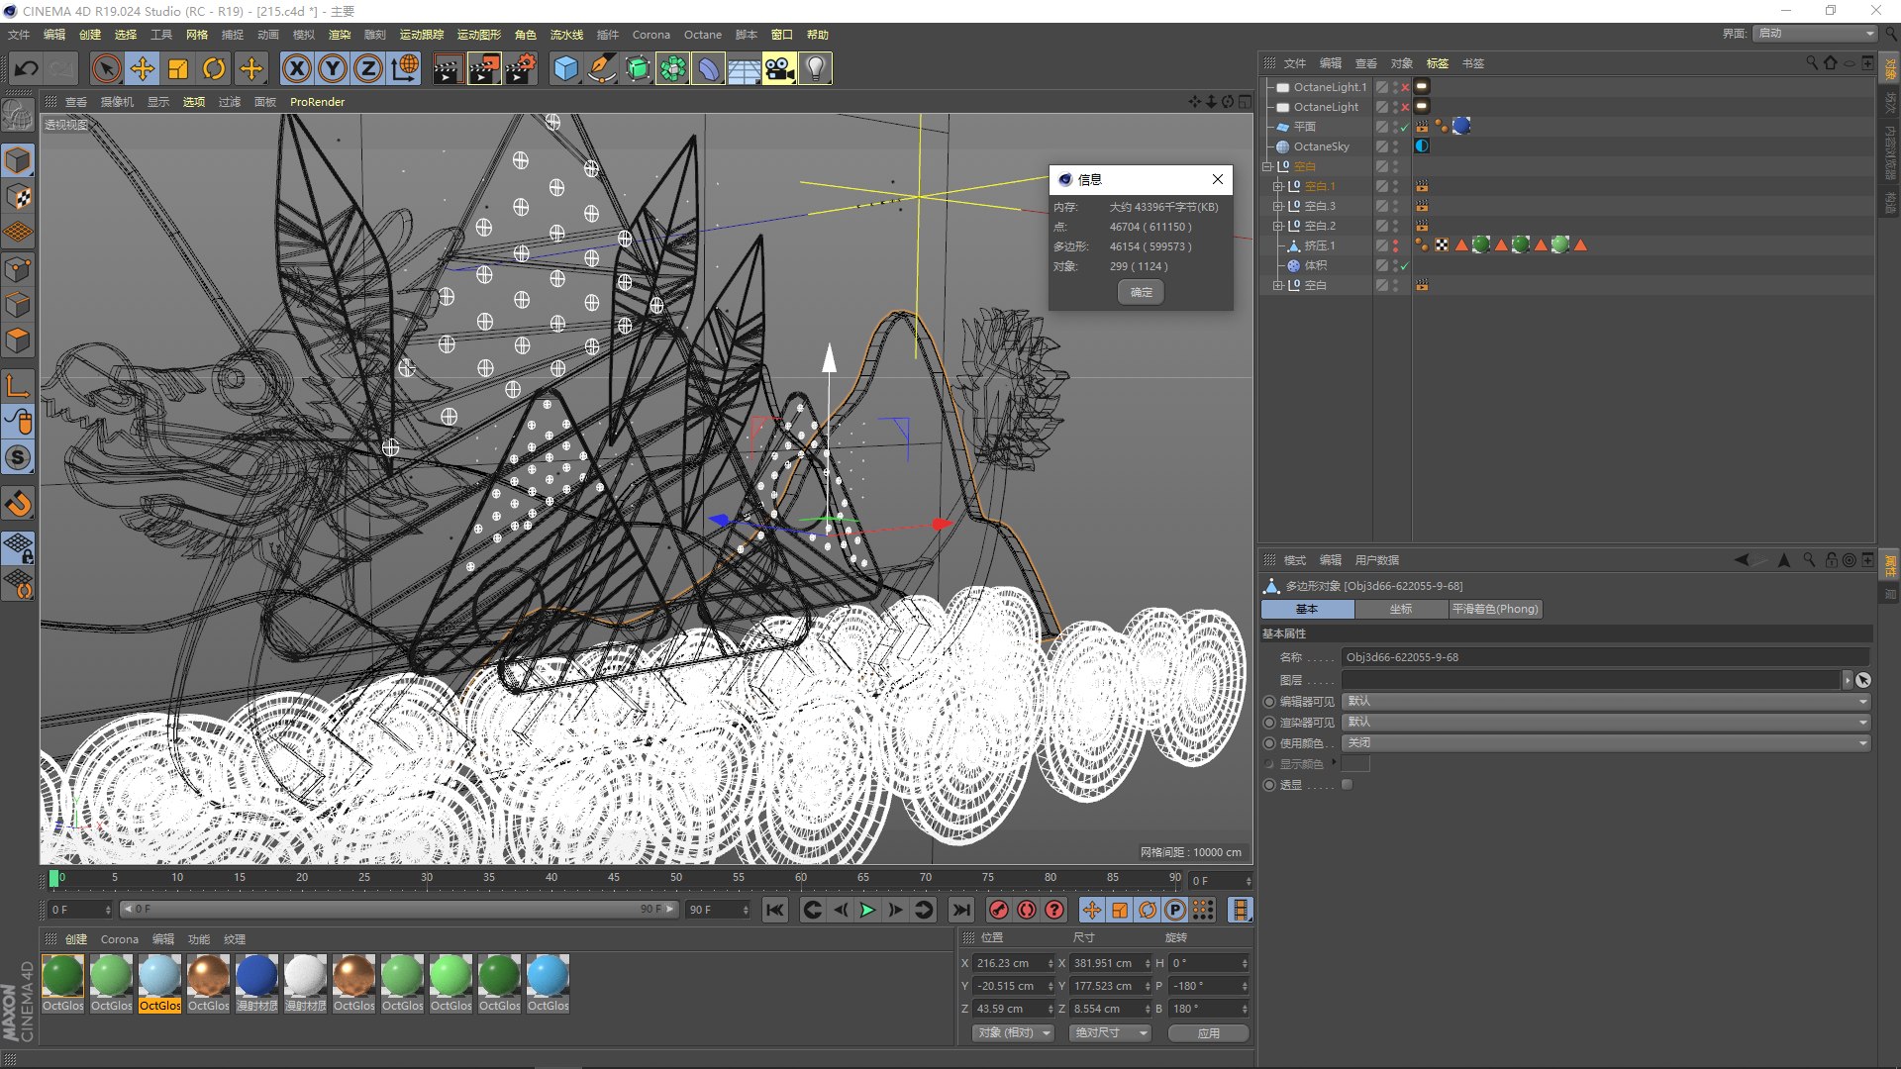Click the light bulb object icon
The image size is (1901, 1069).
[815, 68]
